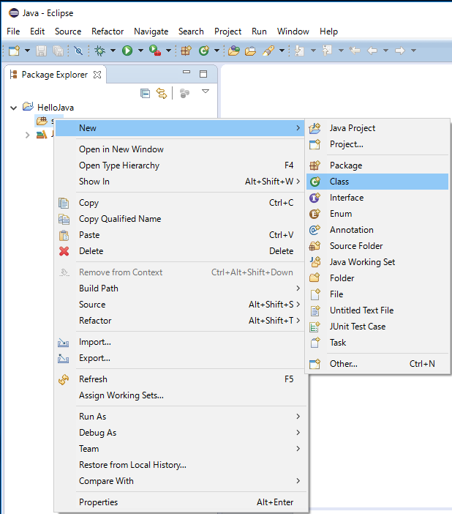Open the dropdown arrow beside New wizard icon
The height and width of the screenshot is (514, 452).
[28, 51]
